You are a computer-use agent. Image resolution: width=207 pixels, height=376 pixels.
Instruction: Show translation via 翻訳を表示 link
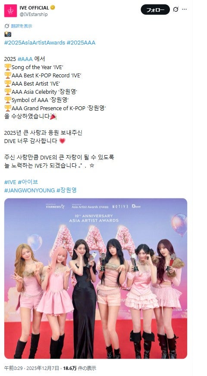[21, 26]
